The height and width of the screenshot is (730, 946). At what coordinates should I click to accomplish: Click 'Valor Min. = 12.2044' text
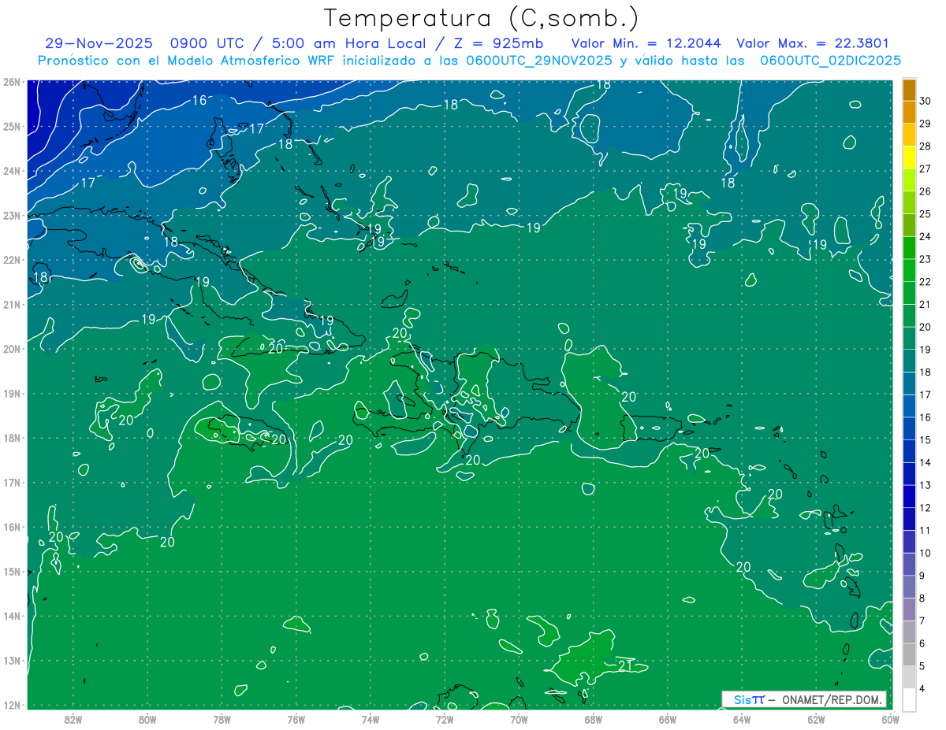(646, 44)
